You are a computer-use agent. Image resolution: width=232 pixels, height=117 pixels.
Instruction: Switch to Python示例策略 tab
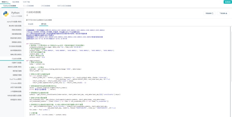pos(10,6)
